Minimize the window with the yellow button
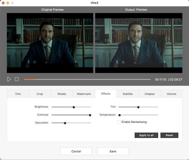Image resolution: width=189 pixels, height=160 pixels. point(8,3)
